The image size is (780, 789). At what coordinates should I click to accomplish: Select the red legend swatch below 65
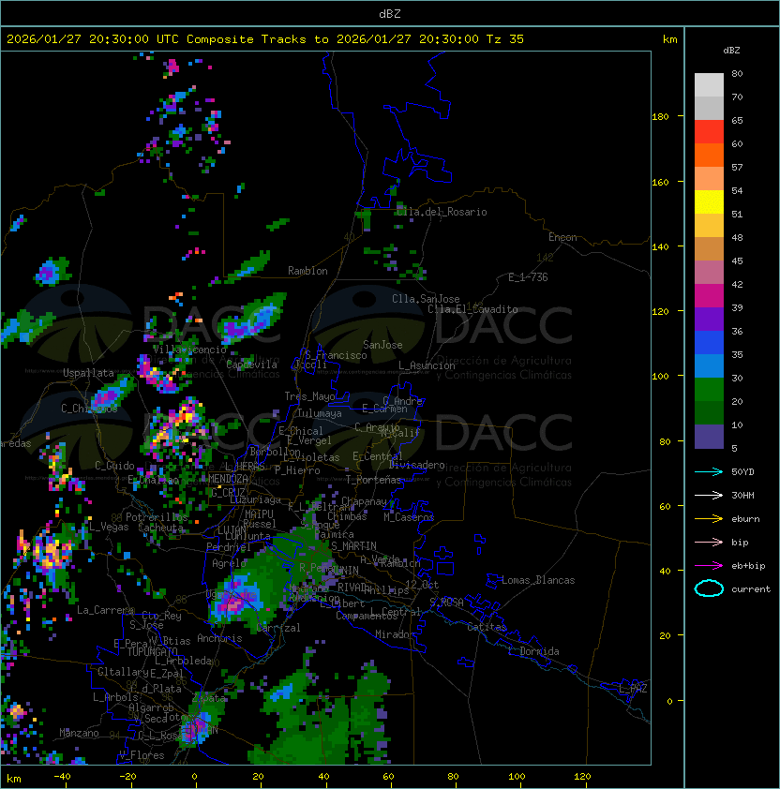click(709, 132)
